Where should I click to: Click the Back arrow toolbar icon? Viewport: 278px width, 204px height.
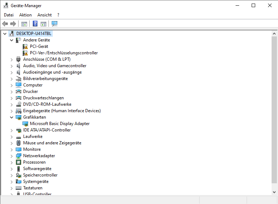[5, 24]
